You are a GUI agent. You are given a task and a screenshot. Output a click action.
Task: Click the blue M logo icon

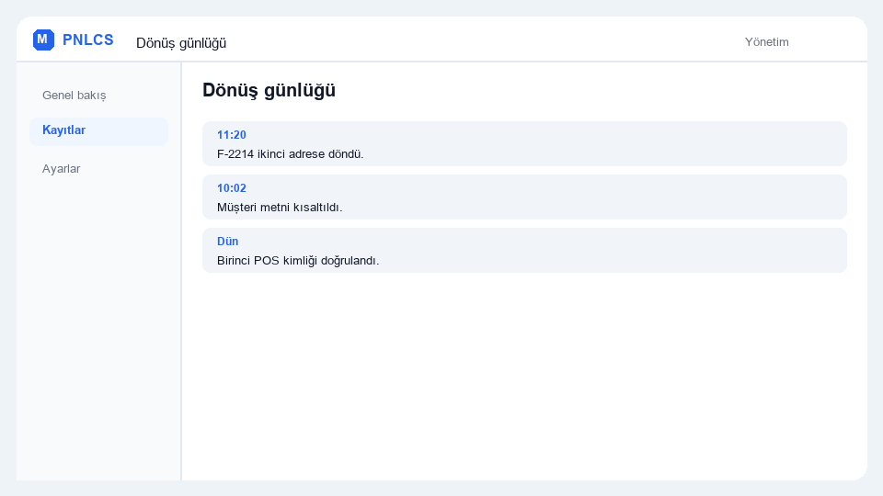pyautogui.click(x=43, y=39)
